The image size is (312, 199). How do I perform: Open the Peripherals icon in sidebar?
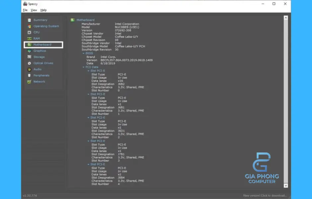point(29,76)
